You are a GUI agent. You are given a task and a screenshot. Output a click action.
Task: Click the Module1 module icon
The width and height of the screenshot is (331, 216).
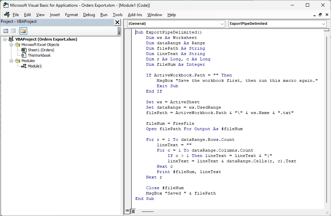24,66
